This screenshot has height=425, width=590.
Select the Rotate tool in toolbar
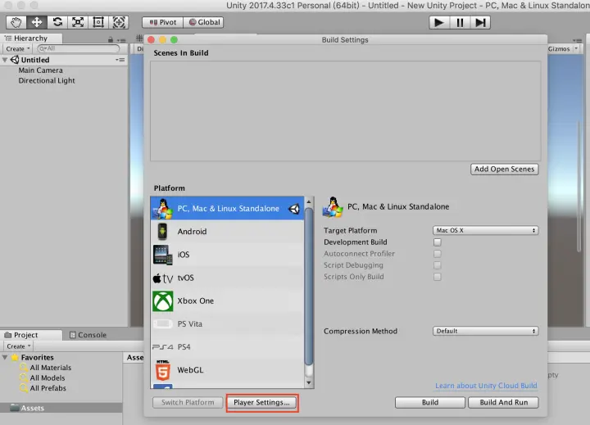pos(57,22)
